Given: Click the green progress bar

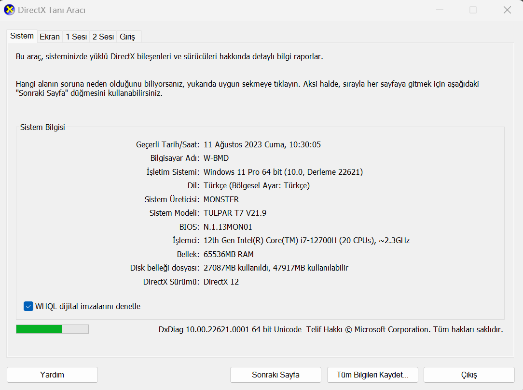Looking at the screenshot, I should [x=53, y=329].
